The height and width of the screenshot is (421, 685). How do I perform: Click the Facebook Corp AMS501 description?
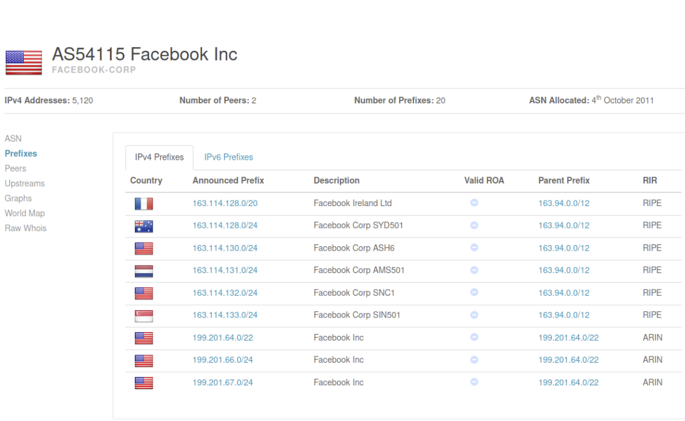[x=359, y=271]
